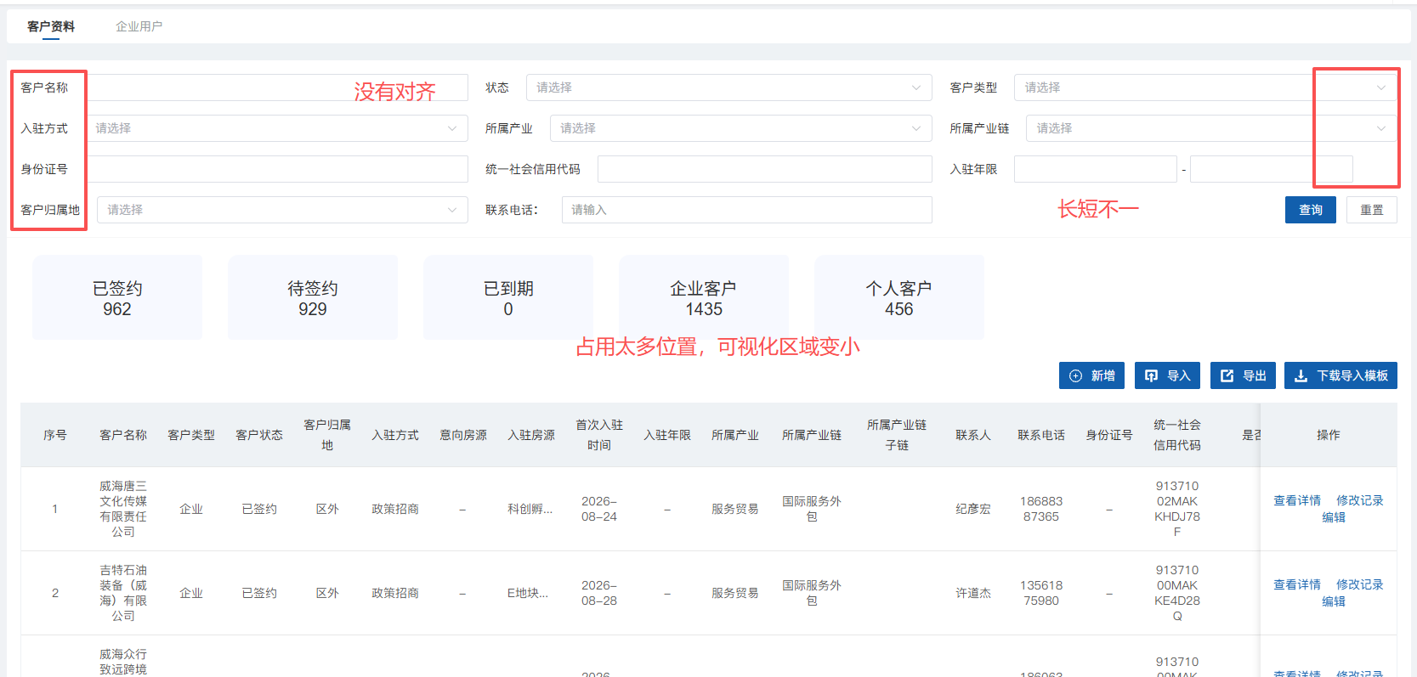Click 编辑 for 吉特石油装备（威海）有限公司
Screen dimensions: 1417x677
(1334, 601)
